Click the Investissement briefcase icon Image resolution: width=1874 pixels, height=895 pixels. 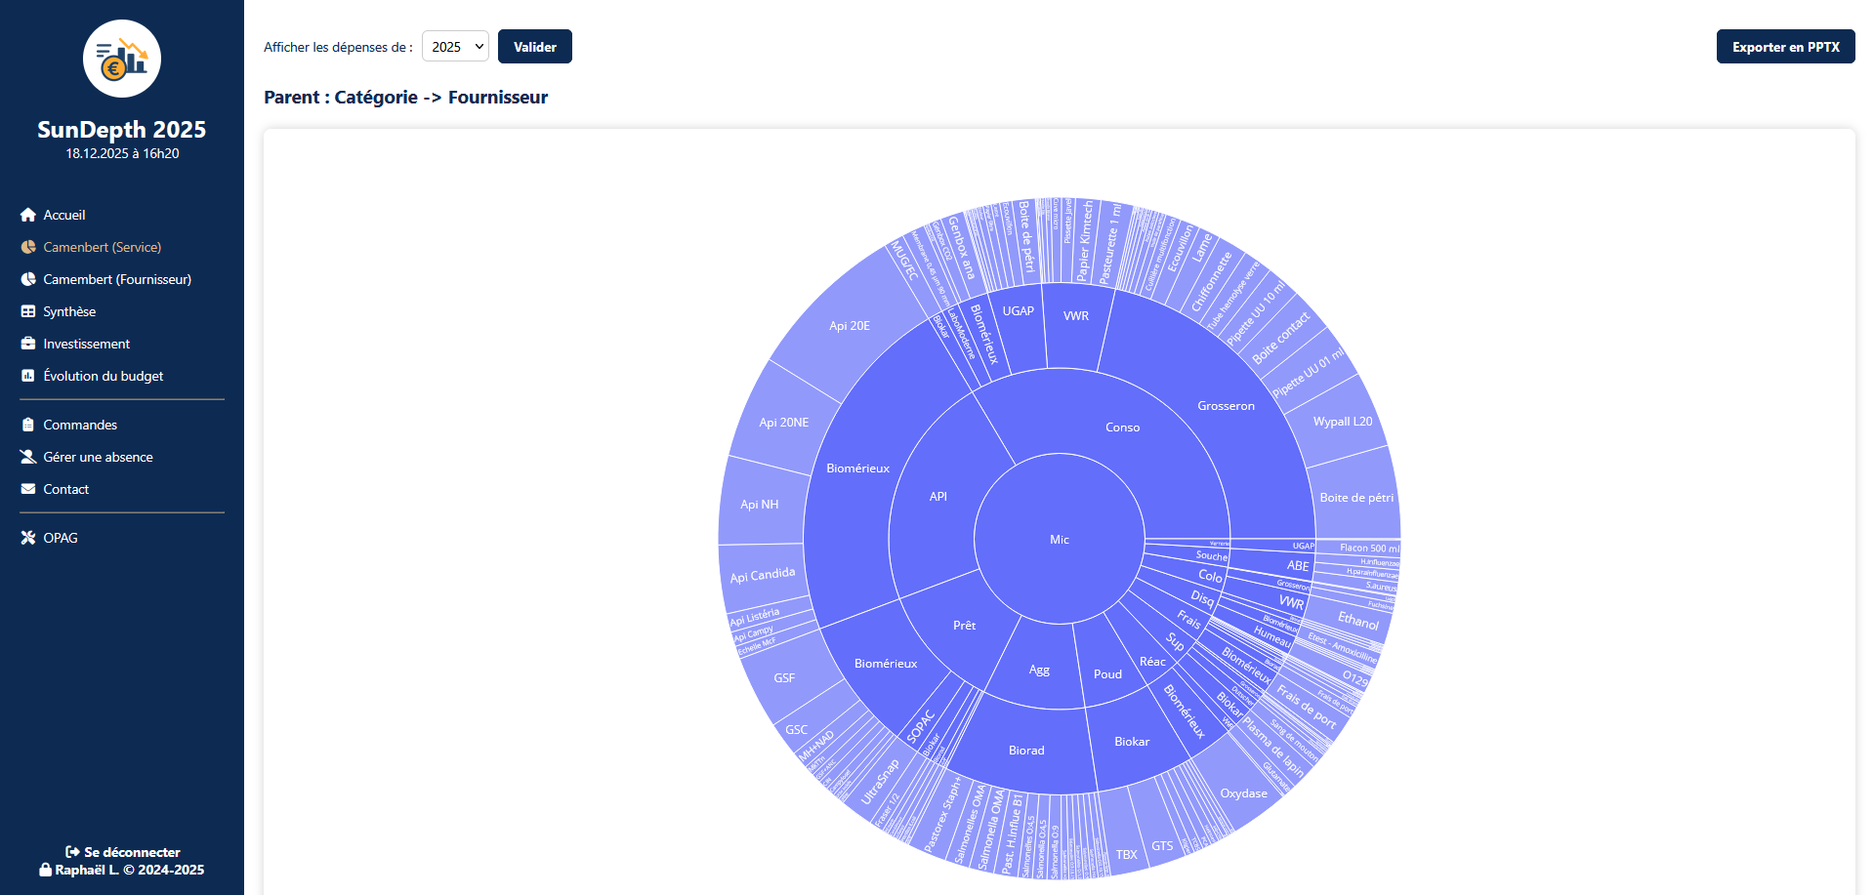[28, 344]
